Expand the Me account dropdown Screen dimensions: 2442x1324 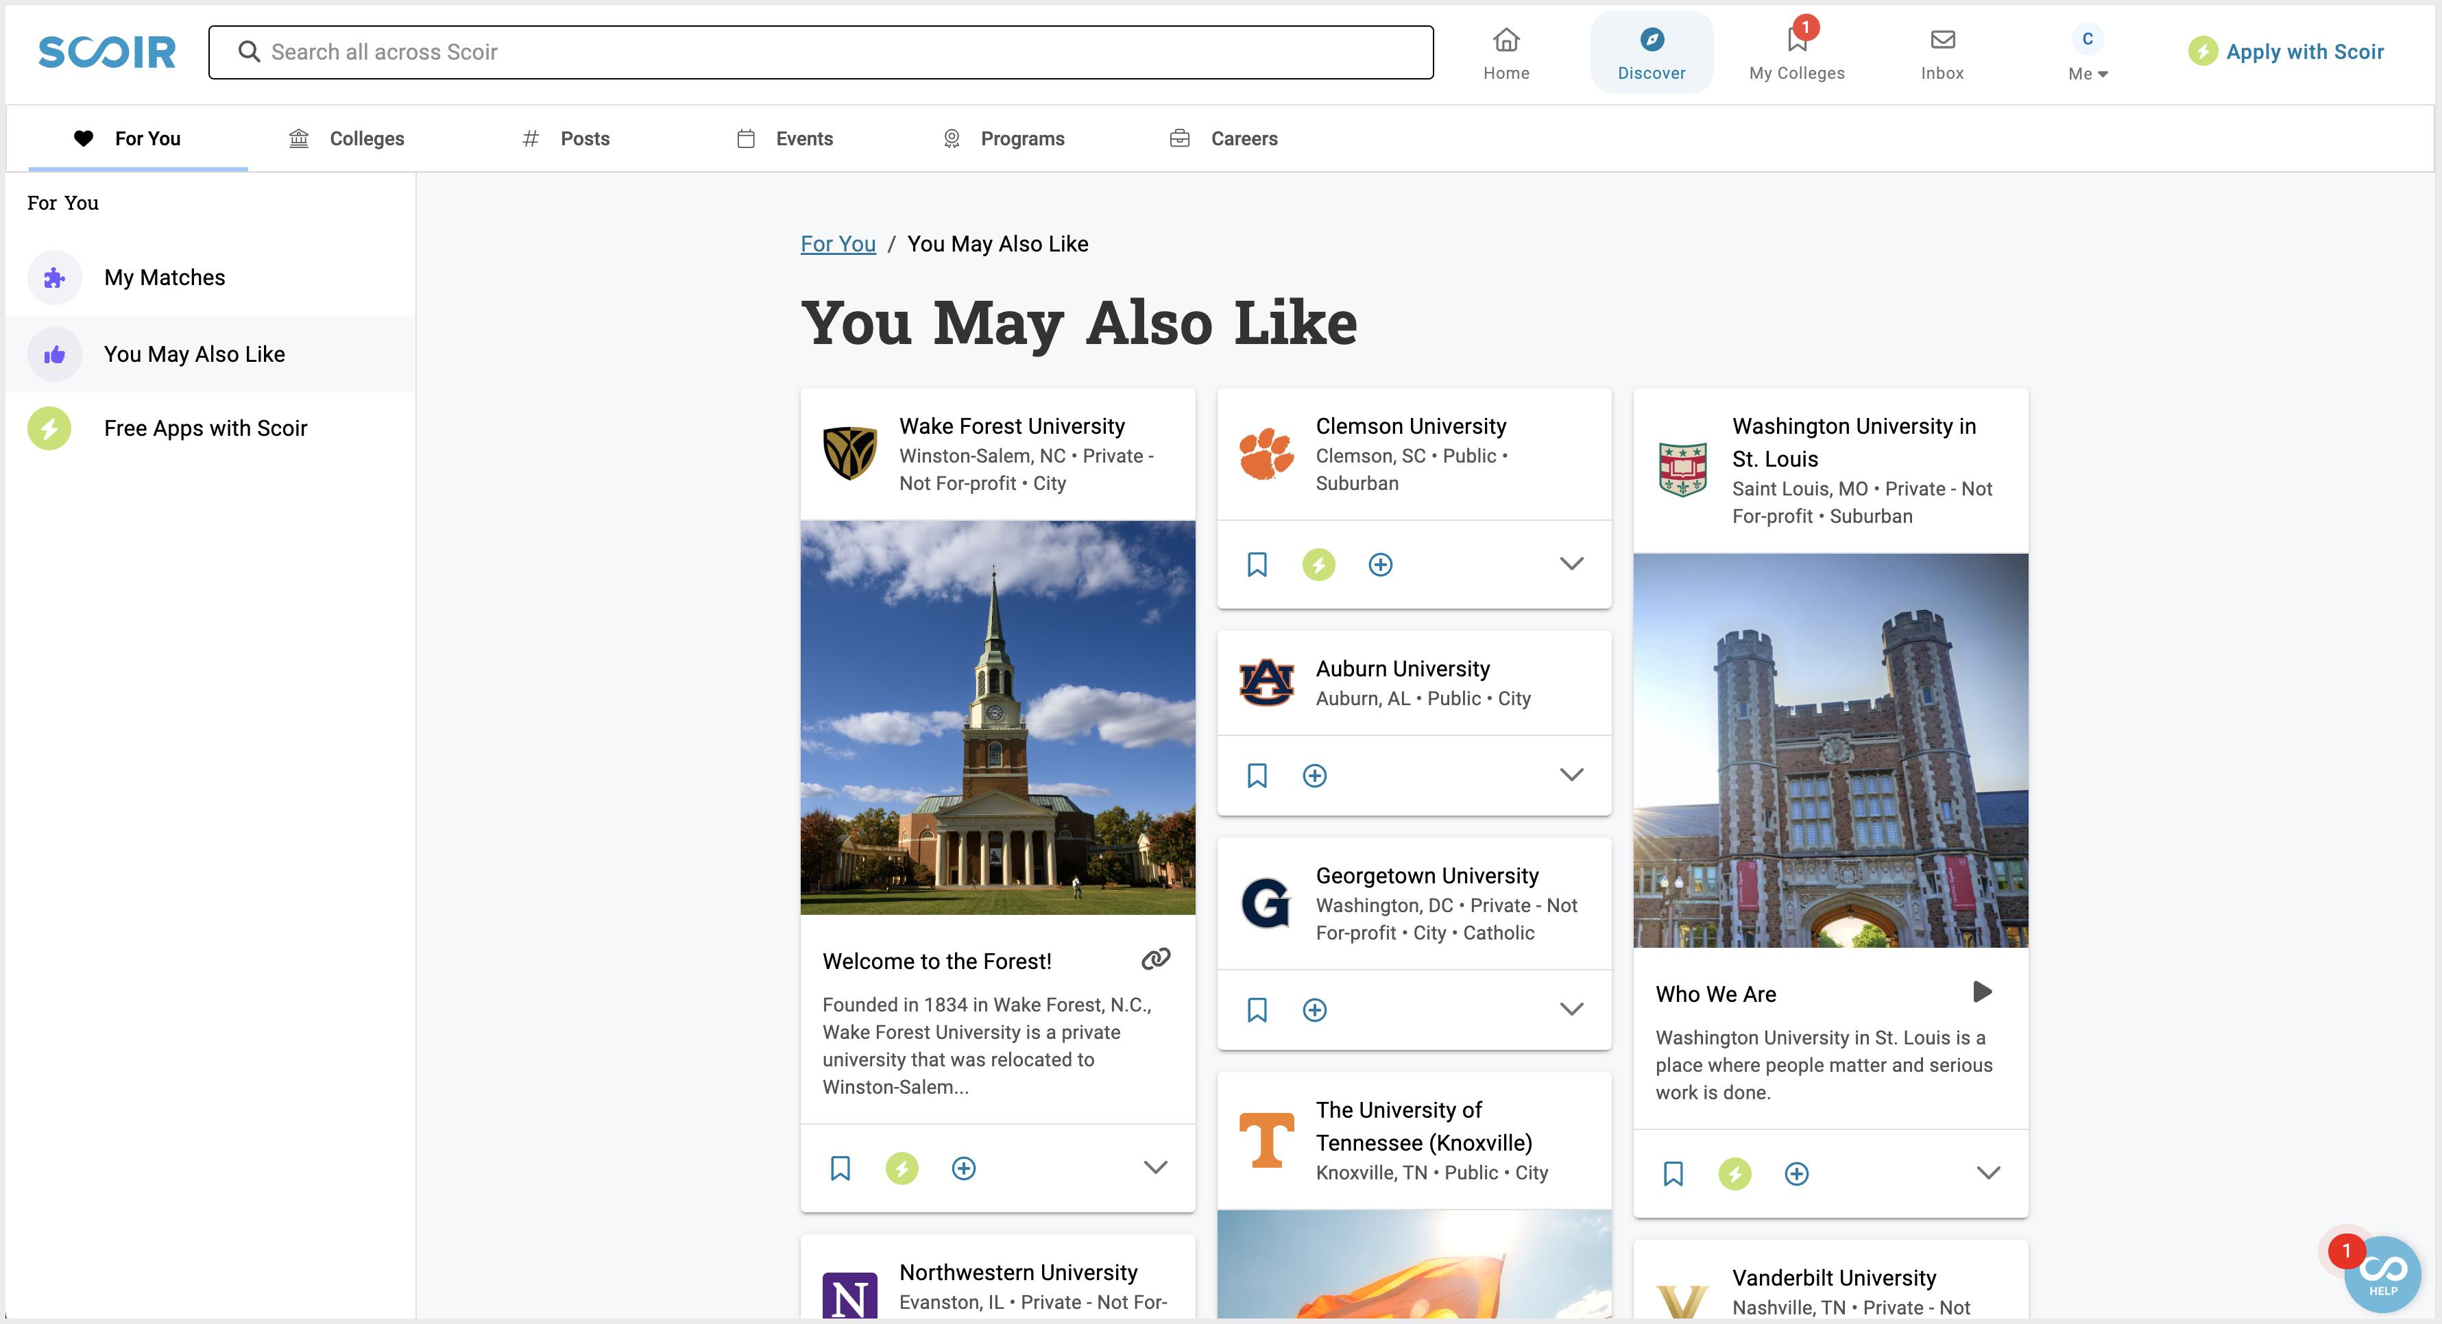pos(2088,73)
